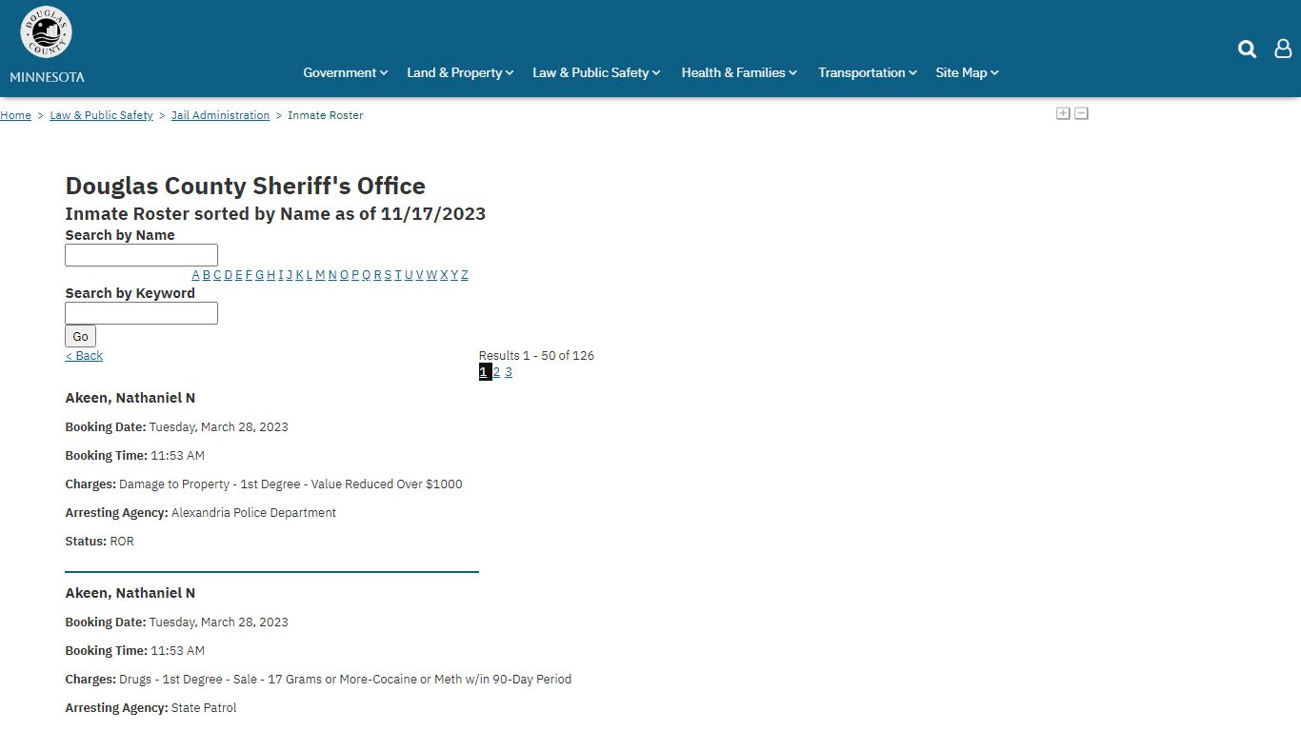Click the < Back link
Screen dimensions: 1301x731
[x=84, y=356]
